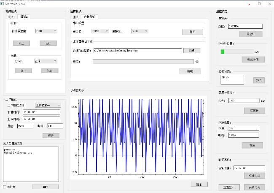Open the 工作模式一 work mode dropdown

(x=48, y=105)
